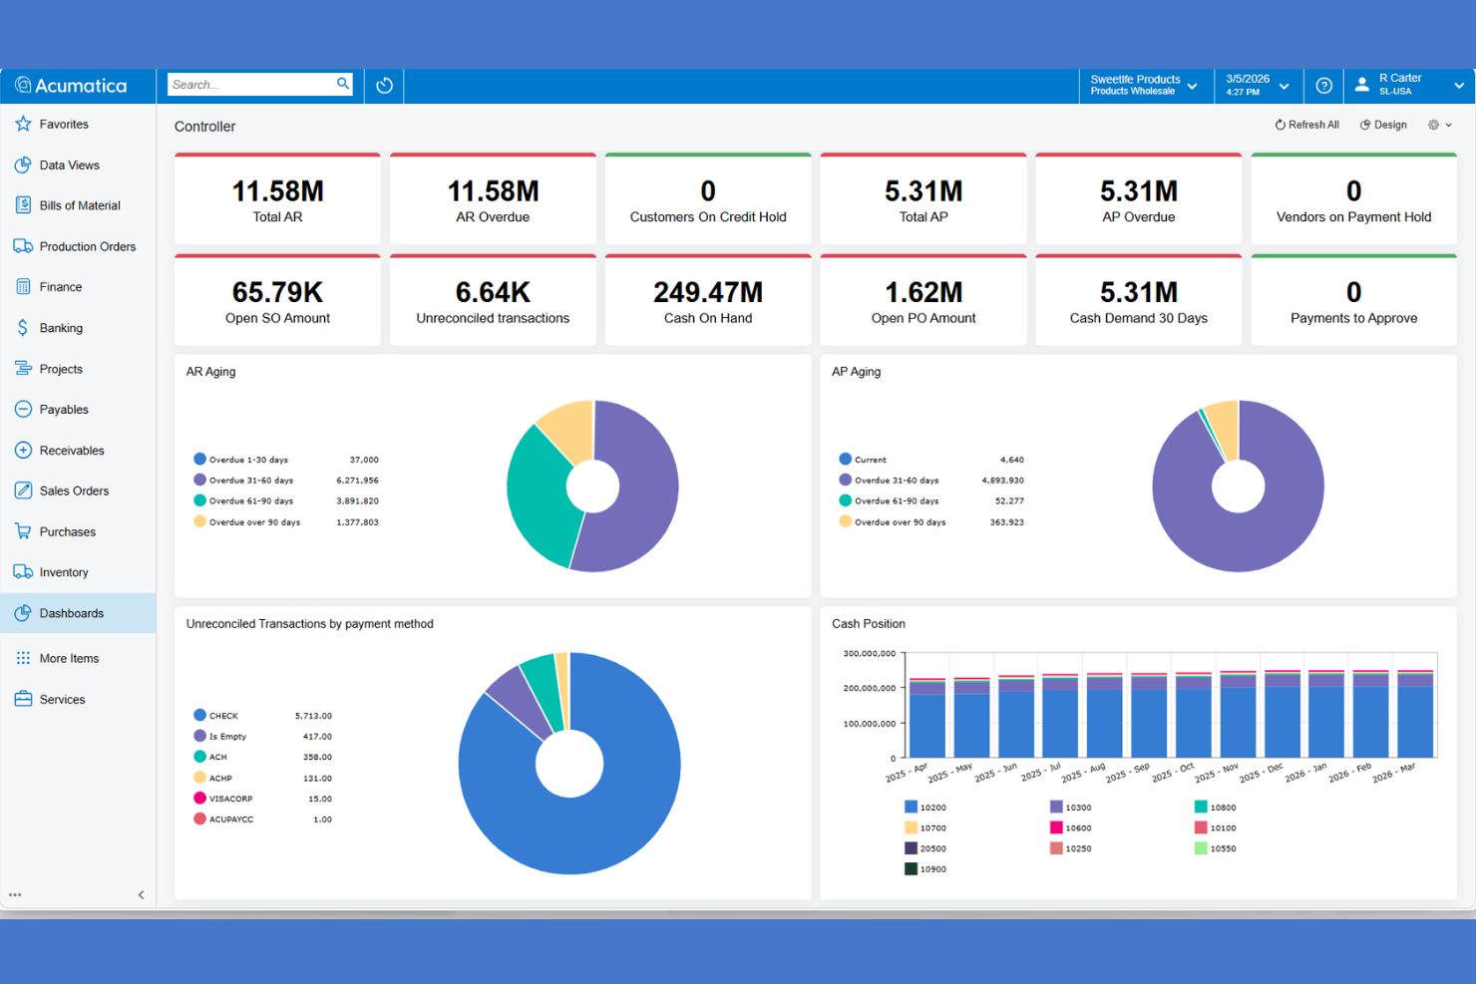Viewport: 1476px width, 984px height.
Task: Select Finance menu label in sidebar
Action: coord(61,287)
